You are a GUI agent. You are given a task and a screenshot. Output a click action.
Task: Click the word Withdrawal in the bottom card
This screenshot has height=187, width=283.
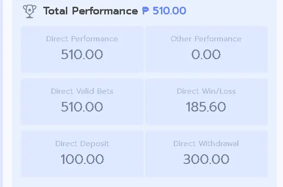coord(219,144)
